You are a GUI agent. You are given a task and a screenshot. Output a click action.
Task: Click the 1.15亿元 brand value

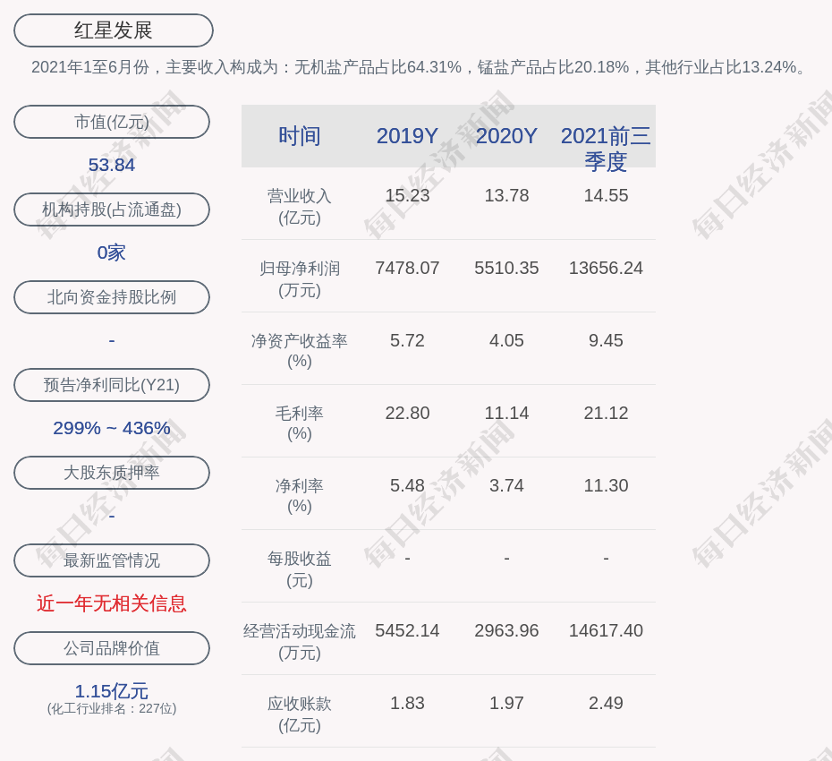click(112, 691)
